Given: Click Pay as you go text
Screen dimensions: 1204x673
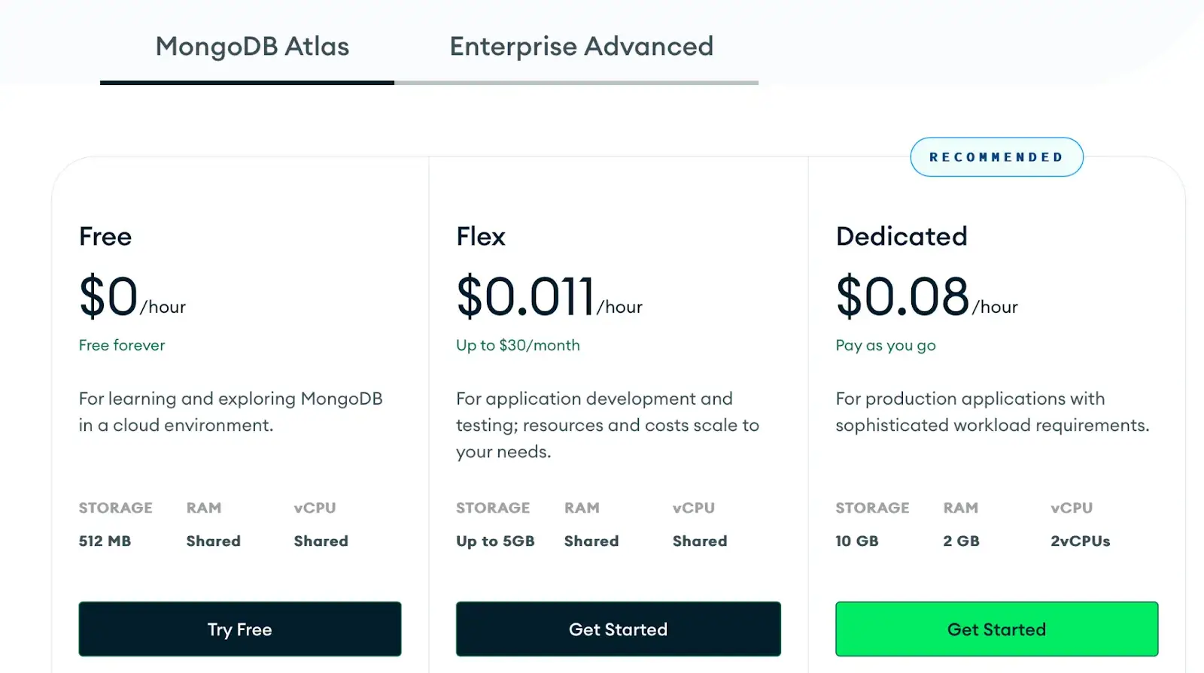Looking at the screenshot, I should [885, 345].
